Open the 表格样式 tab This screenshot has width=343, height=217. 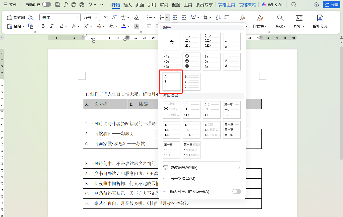247,4
